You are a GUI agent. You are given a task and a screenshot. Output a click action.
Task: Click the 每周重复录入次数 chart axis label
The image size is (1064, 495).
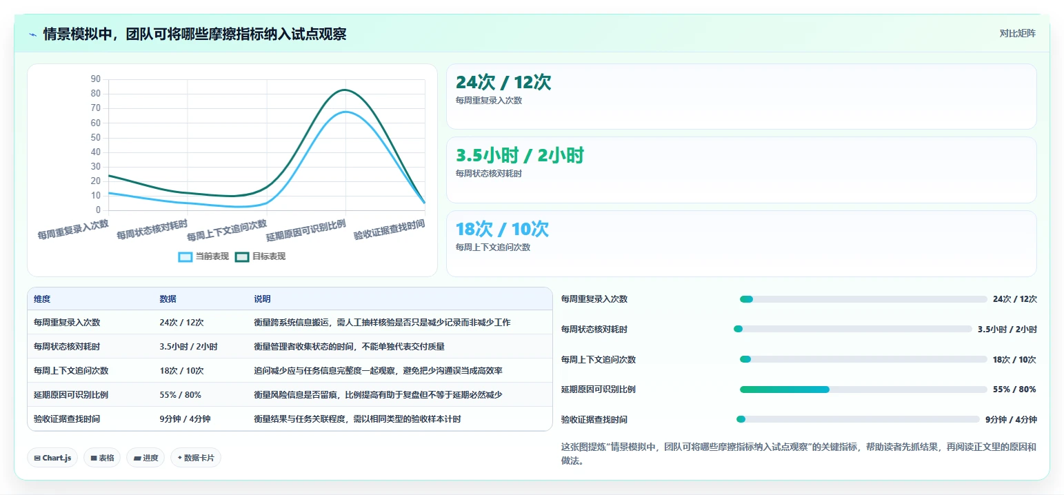point(73,230)
